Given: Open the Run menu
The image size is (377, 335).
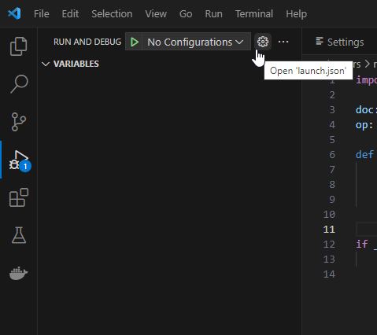Looking at the screenshot, I should point(213,14).
